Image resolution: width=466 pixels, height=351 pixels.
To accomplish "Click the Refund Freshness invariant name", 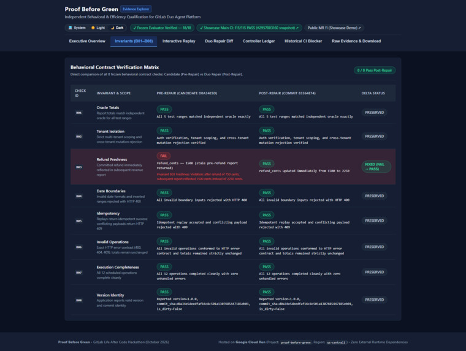I will coord(112,159).
